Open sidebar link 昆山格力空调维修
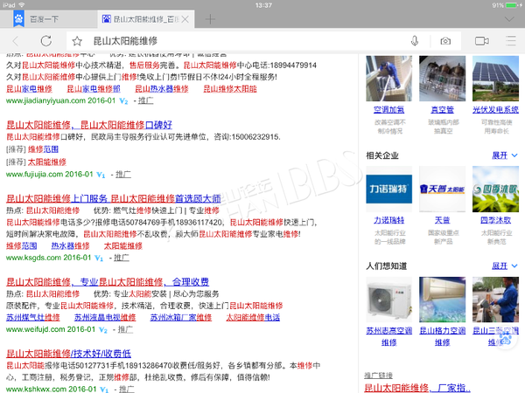Screen dimensions: 525x393 (442, 336)
